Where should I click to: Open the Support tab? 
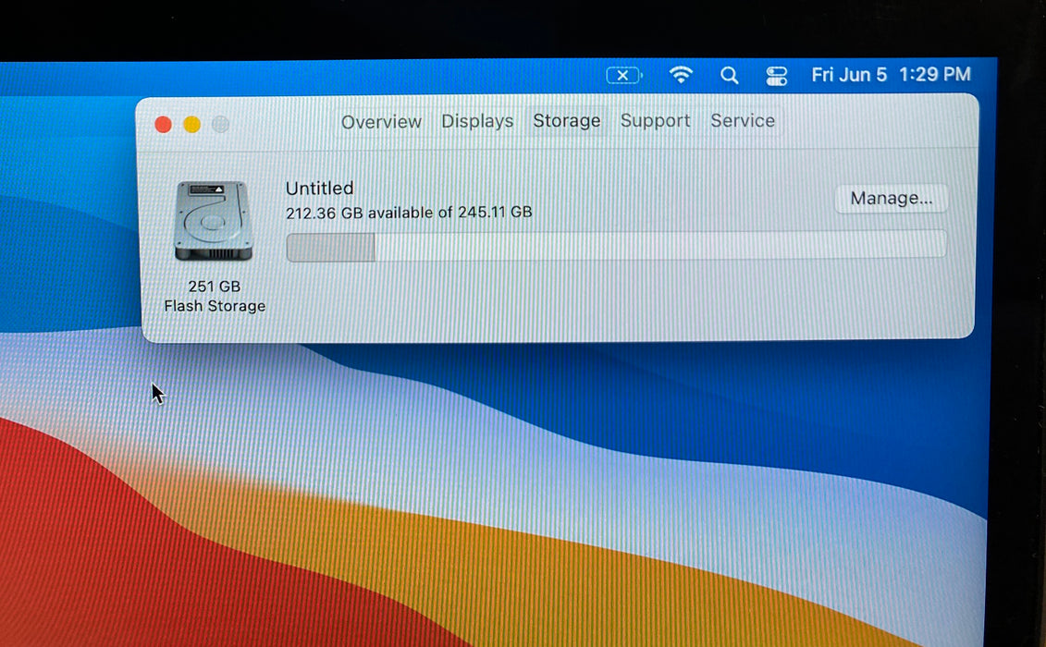tap(655, 121)
